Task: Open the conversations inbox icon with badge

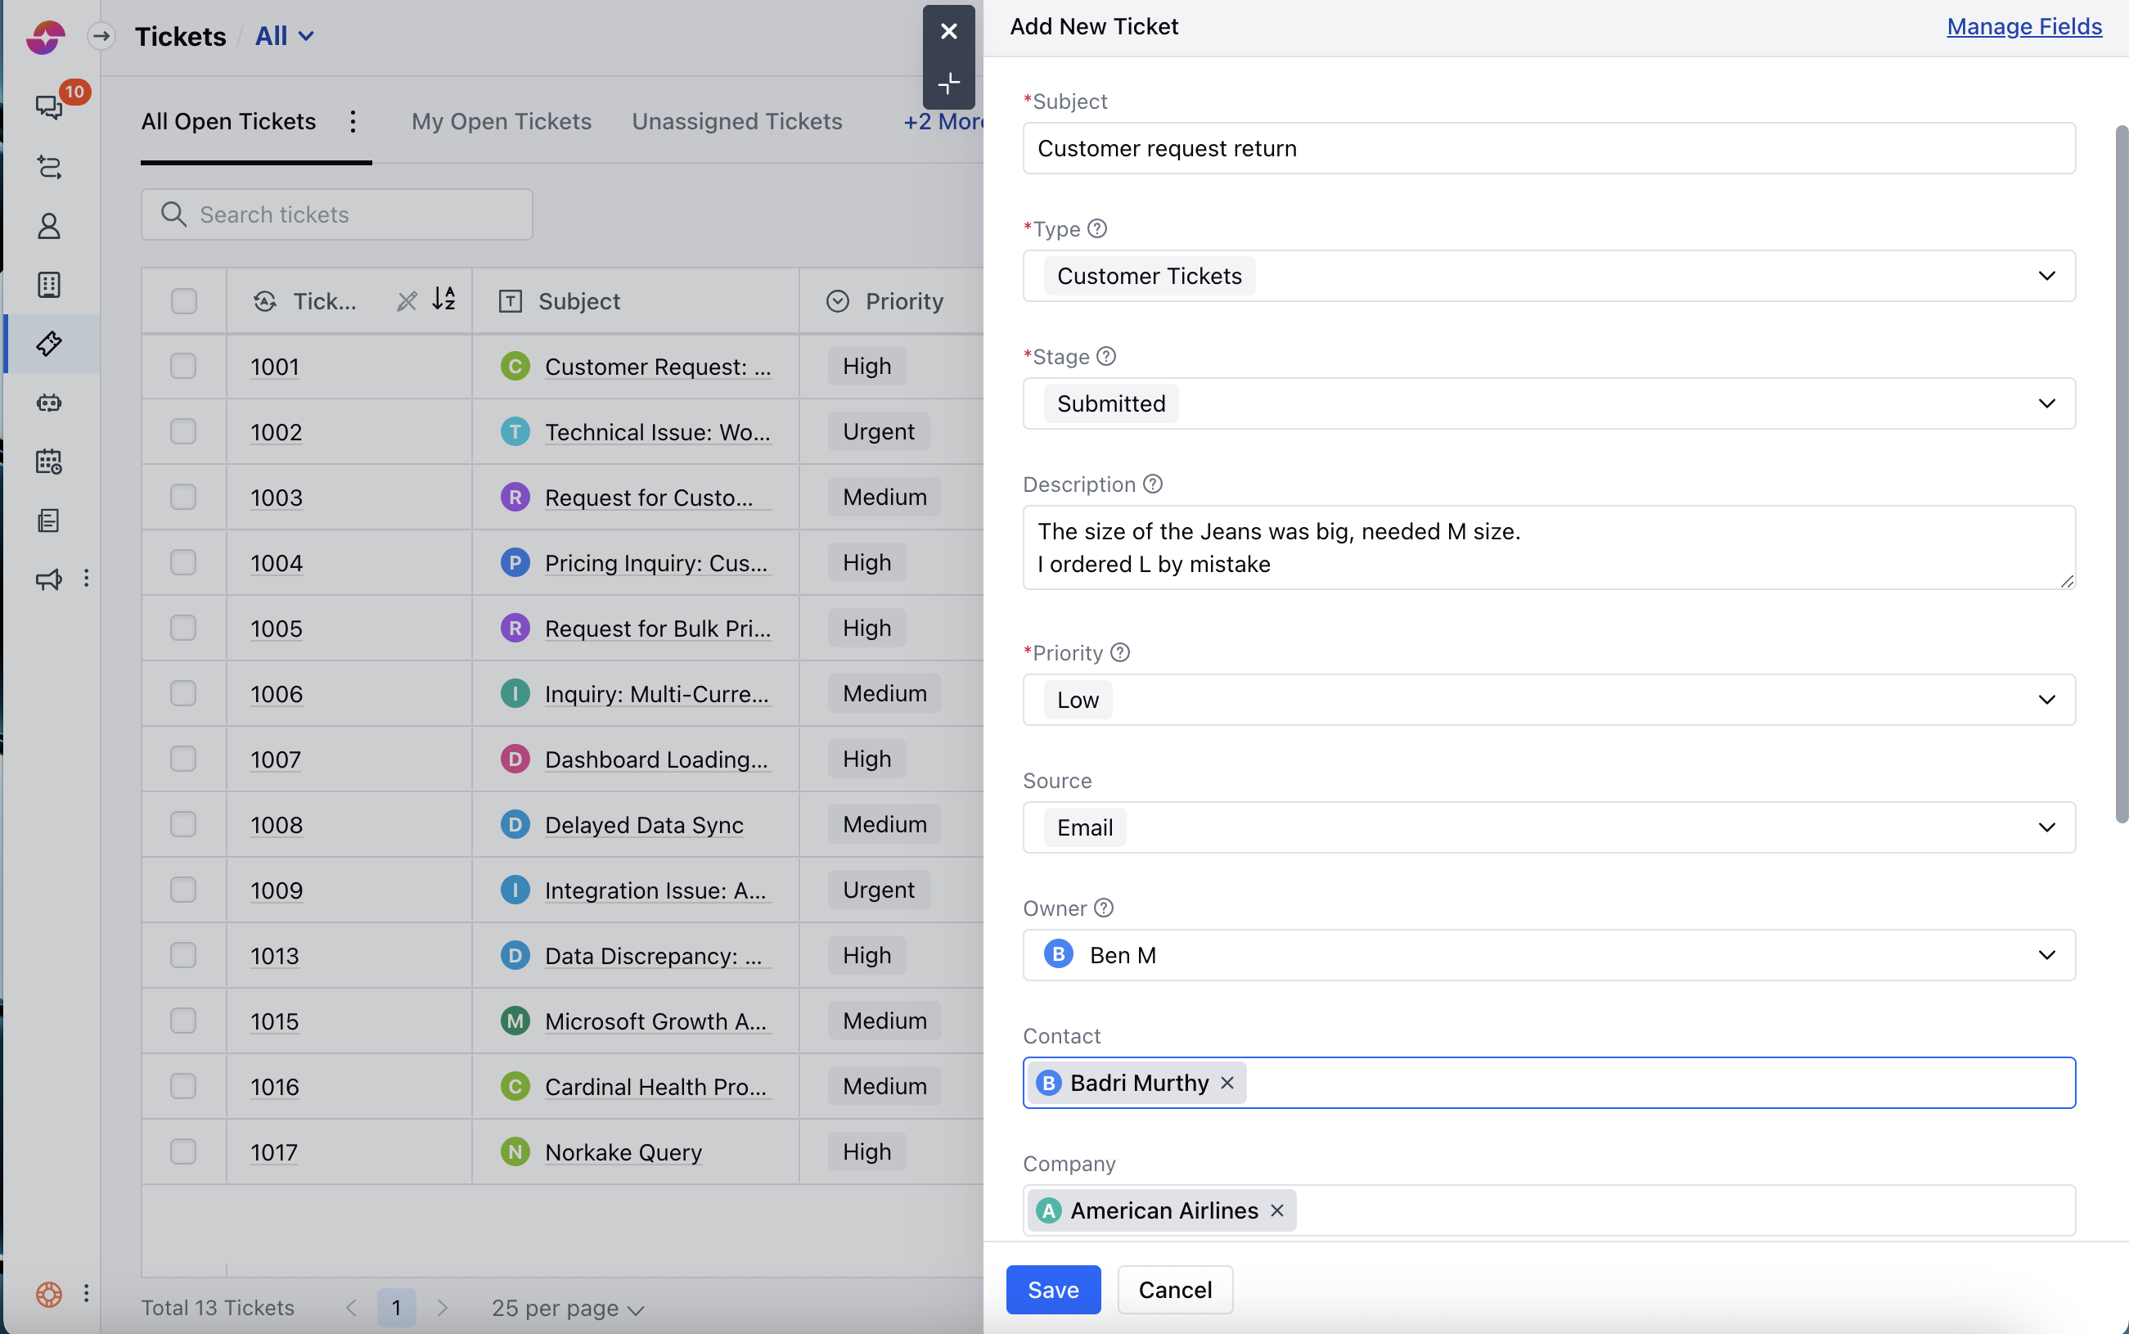Action: tap(48, 106)
